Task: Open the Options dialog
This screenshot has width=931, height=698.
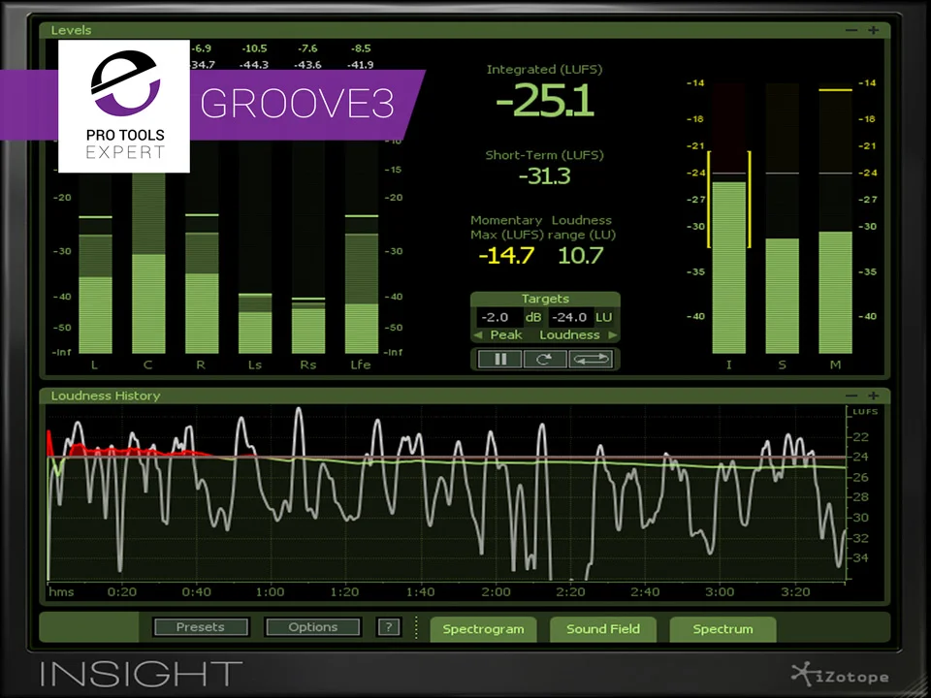Action: [x=312, y=627]
